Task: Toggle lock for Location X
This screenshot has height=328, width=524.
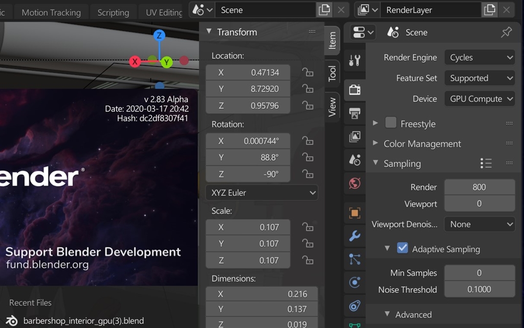Action: 308,72
